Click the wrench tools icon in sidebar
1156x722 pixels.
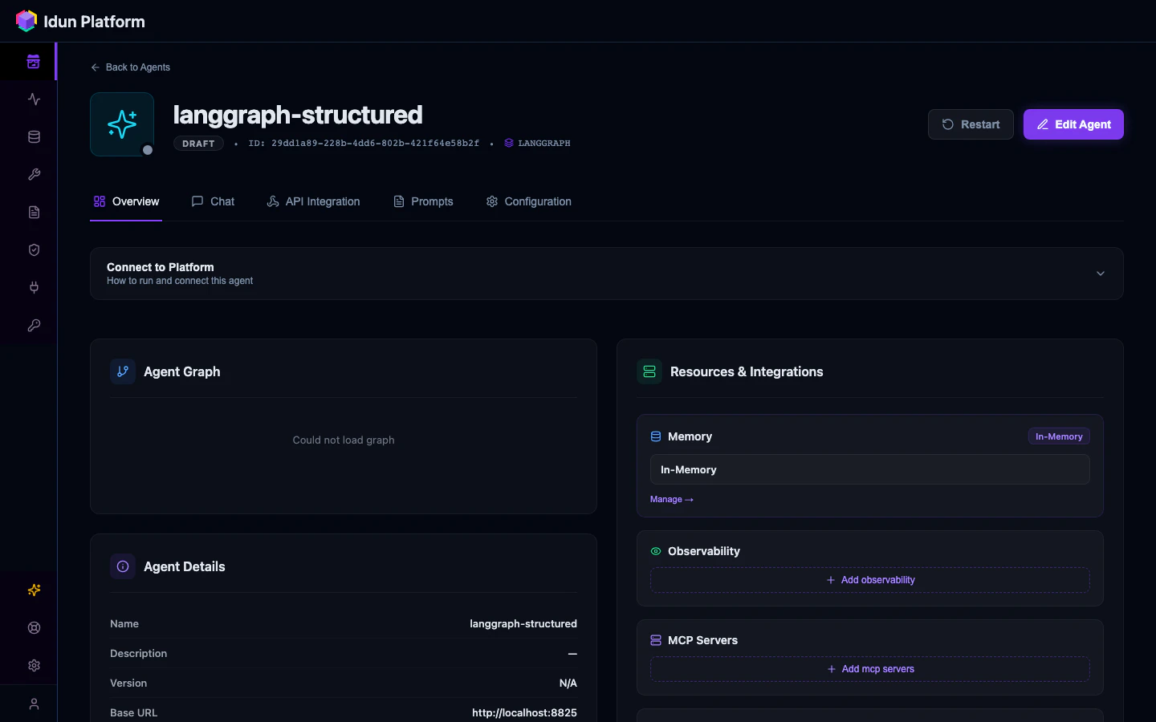coord(33,174)
